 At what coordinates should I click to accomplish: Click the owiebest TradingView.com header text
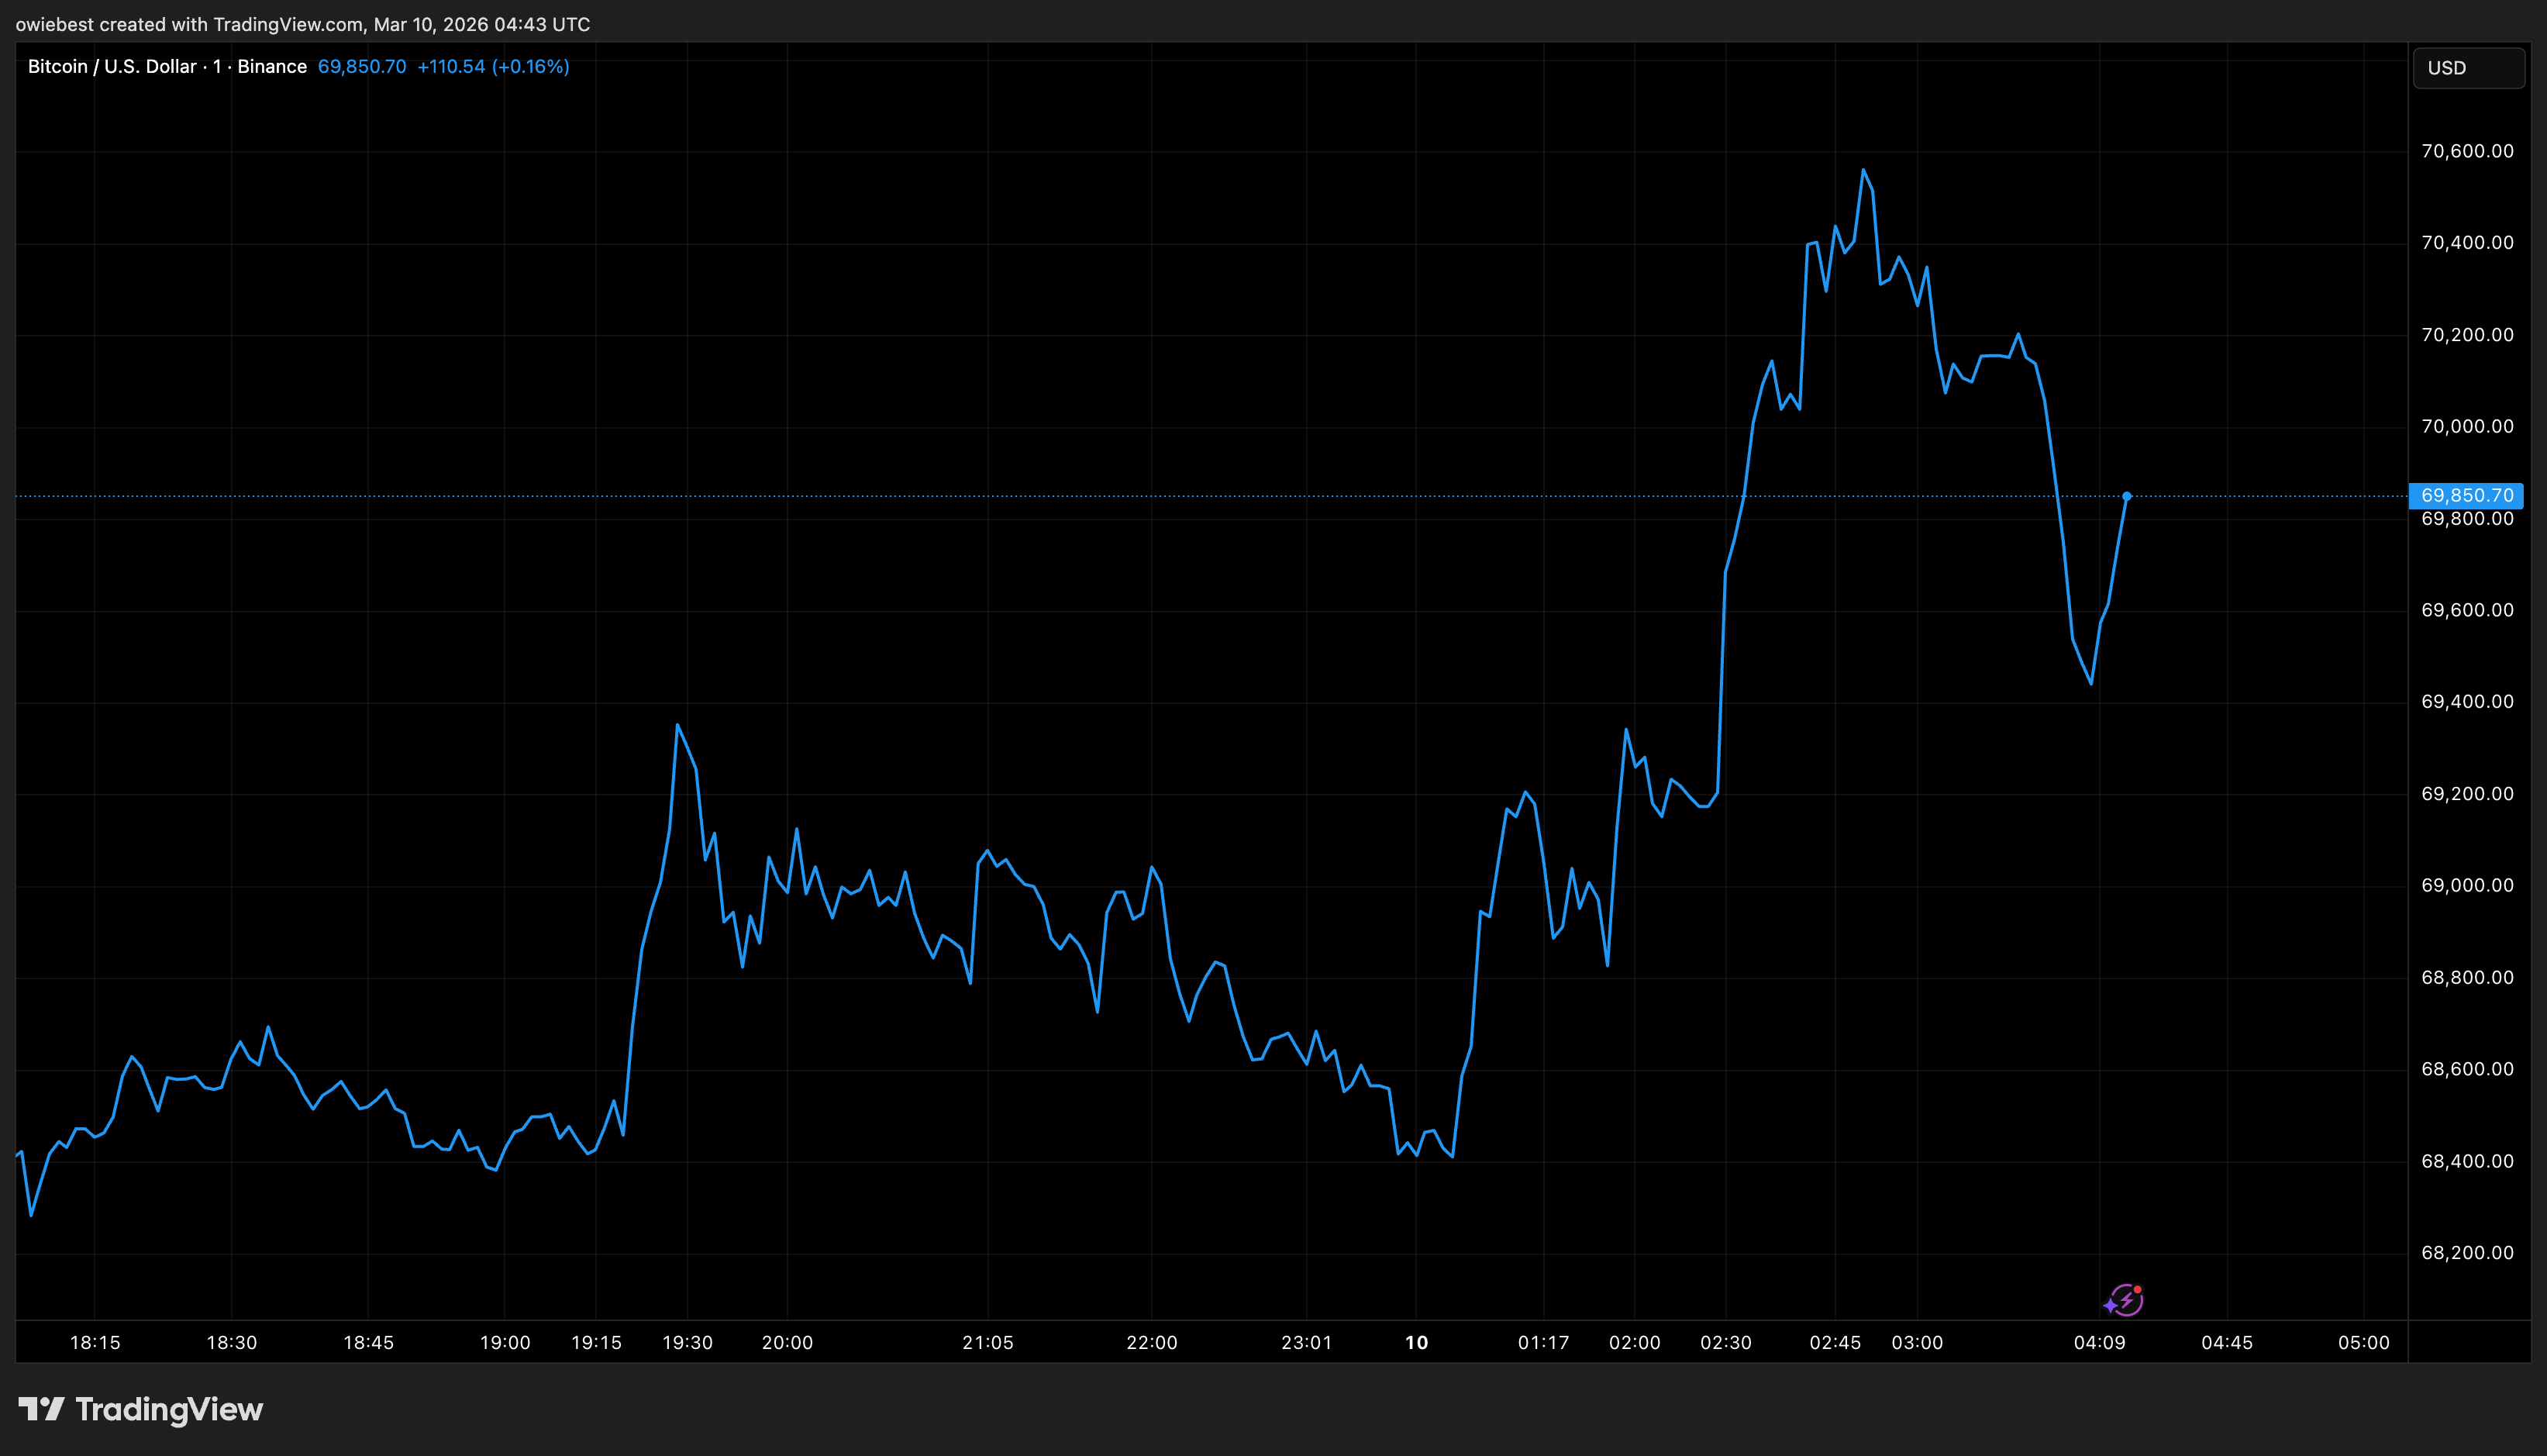tap(302, 24)
